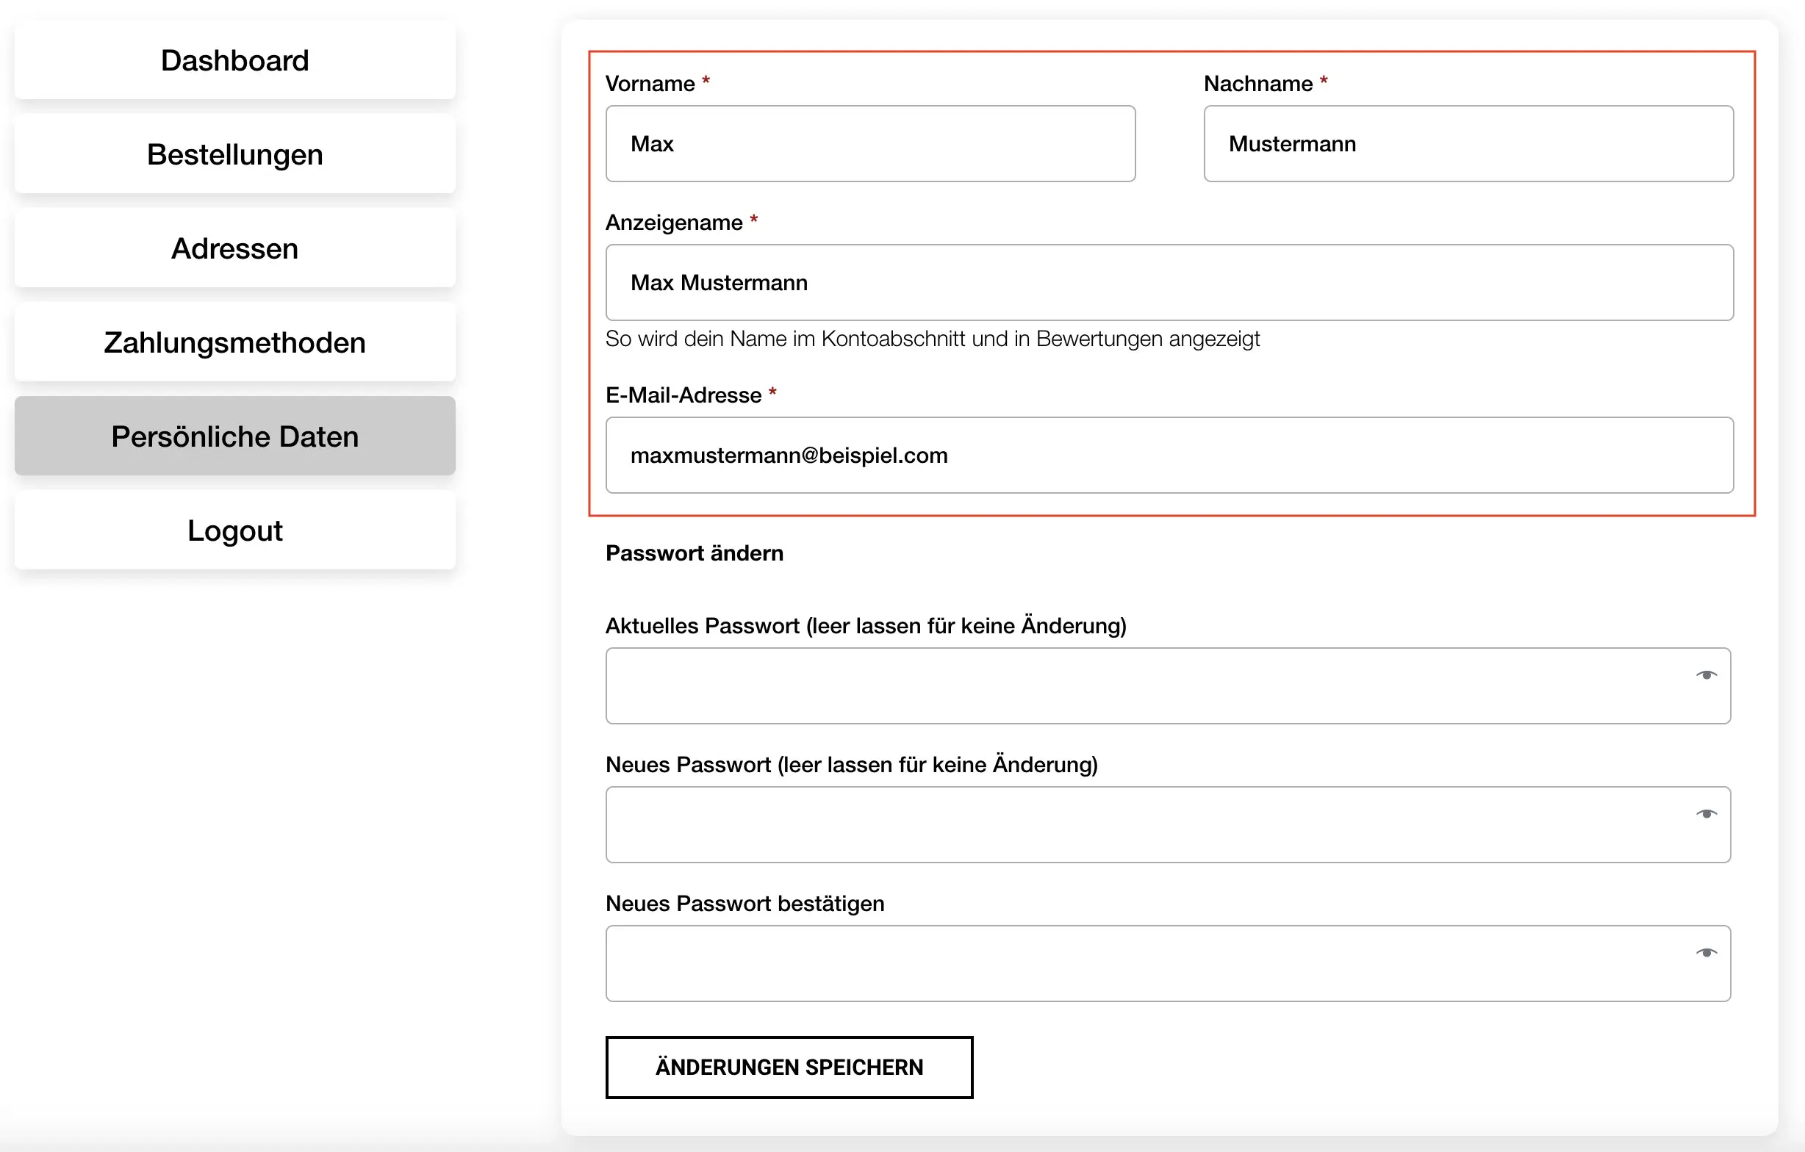Focus the Vorname input field
Screen dimensions: 1805x1152
click(869, 144)
